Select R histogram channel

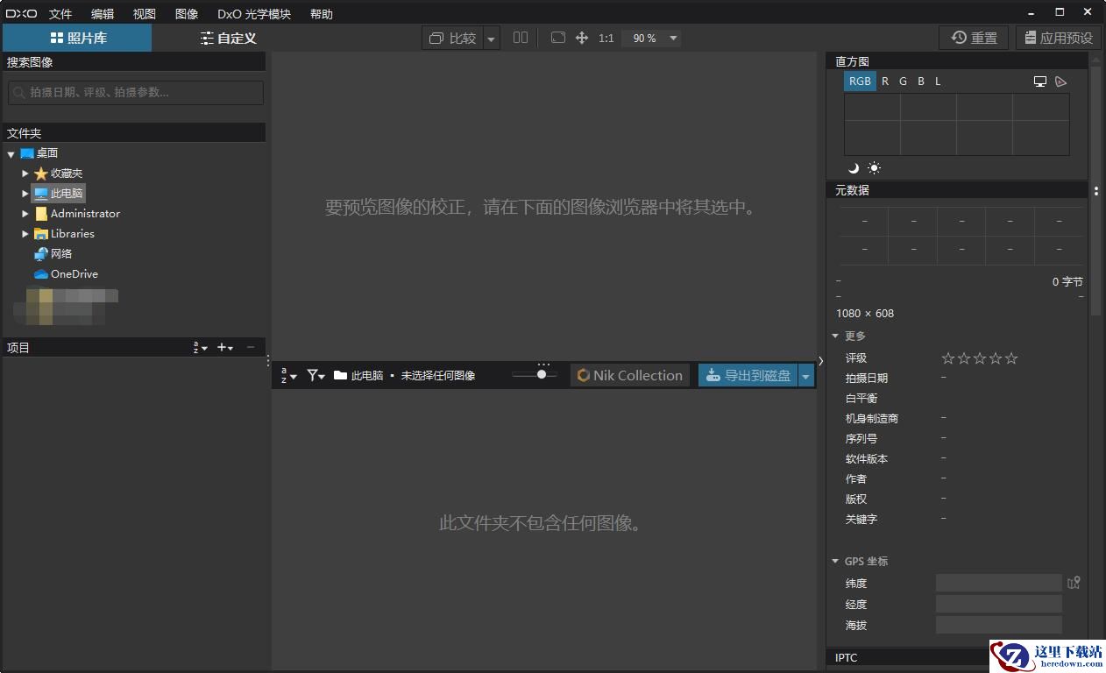coord(885,81)
